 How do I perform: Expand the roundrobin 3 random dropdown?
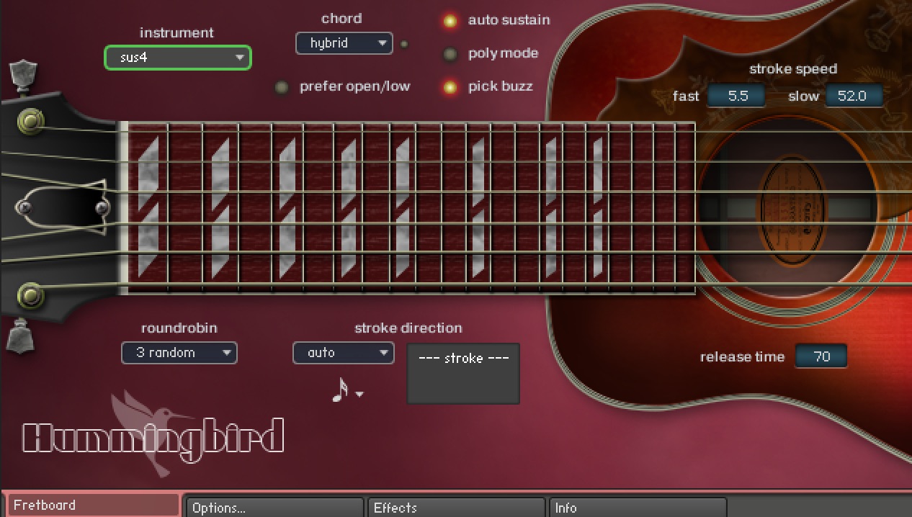coord(179,353)
